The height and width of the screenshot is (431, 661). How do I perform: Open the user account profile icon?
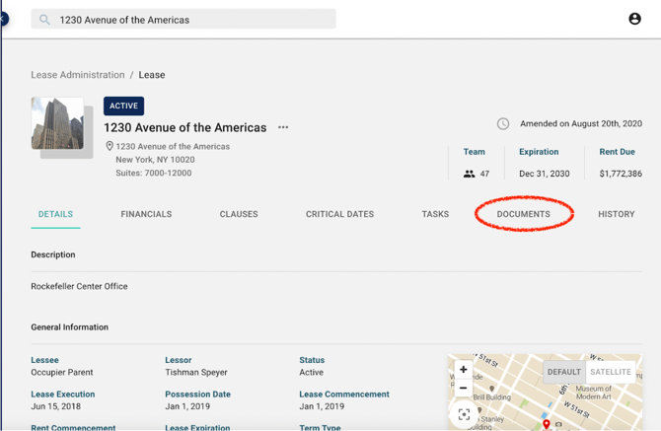click(x=634, y=19)
